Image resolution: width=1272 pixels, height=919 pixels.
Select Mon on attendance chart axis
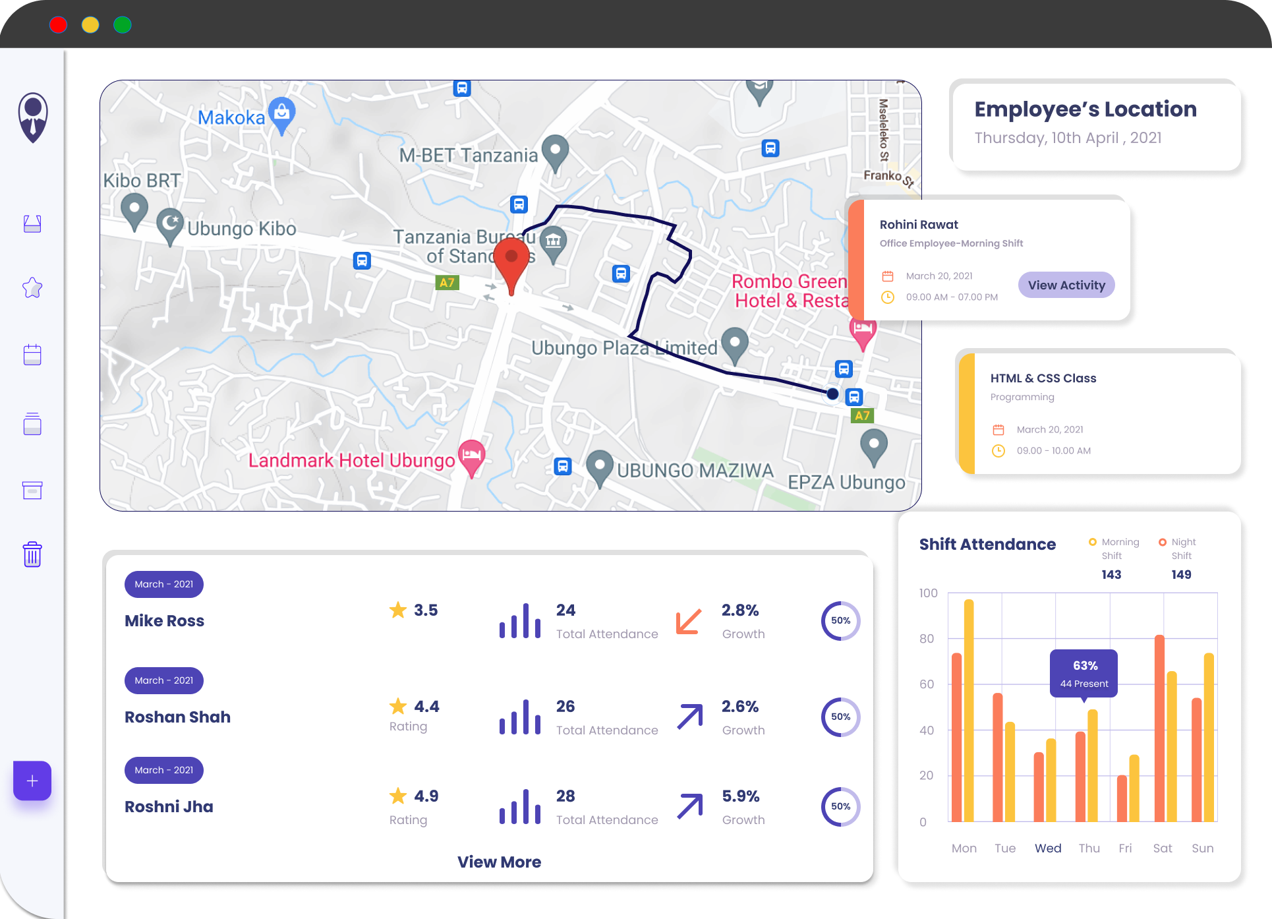[x=964, y=848]
